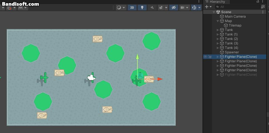Collapse the Scene root arrow
This screenshot has height=133, width=269.
(214, 12)
